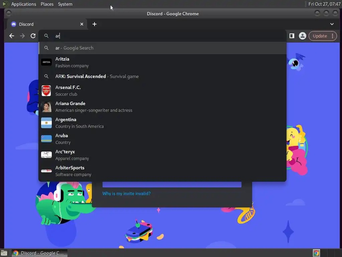
Task: Click the ARK suggestion search icon
Action: 46,76
